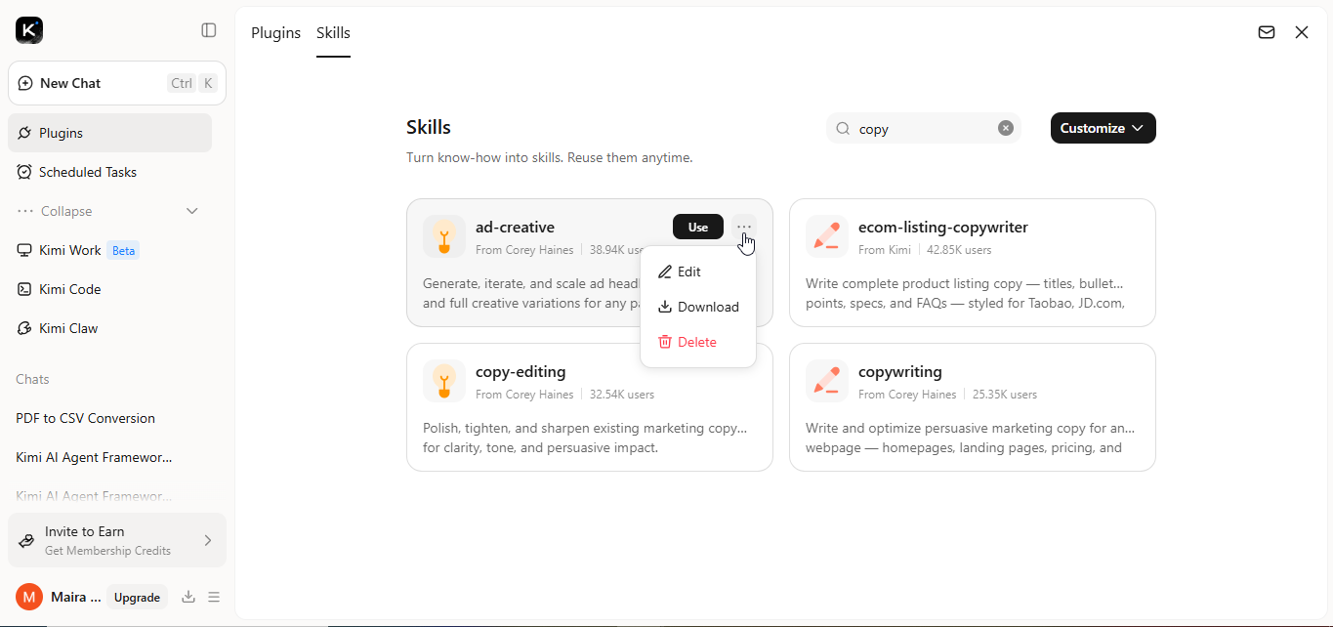Image resolution: width=1333 pixels, height=627 pixels.
Task: Click the user avatar M
Action: pyautogui.click(x=29, y=597)
